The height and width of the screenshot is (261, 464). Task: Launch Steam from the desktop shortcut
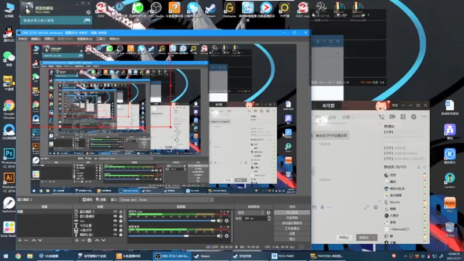tap(211, 10)
